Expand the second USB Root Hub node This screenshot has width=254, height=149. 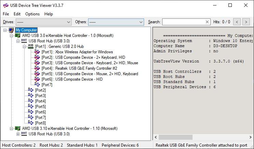(18, 134)
